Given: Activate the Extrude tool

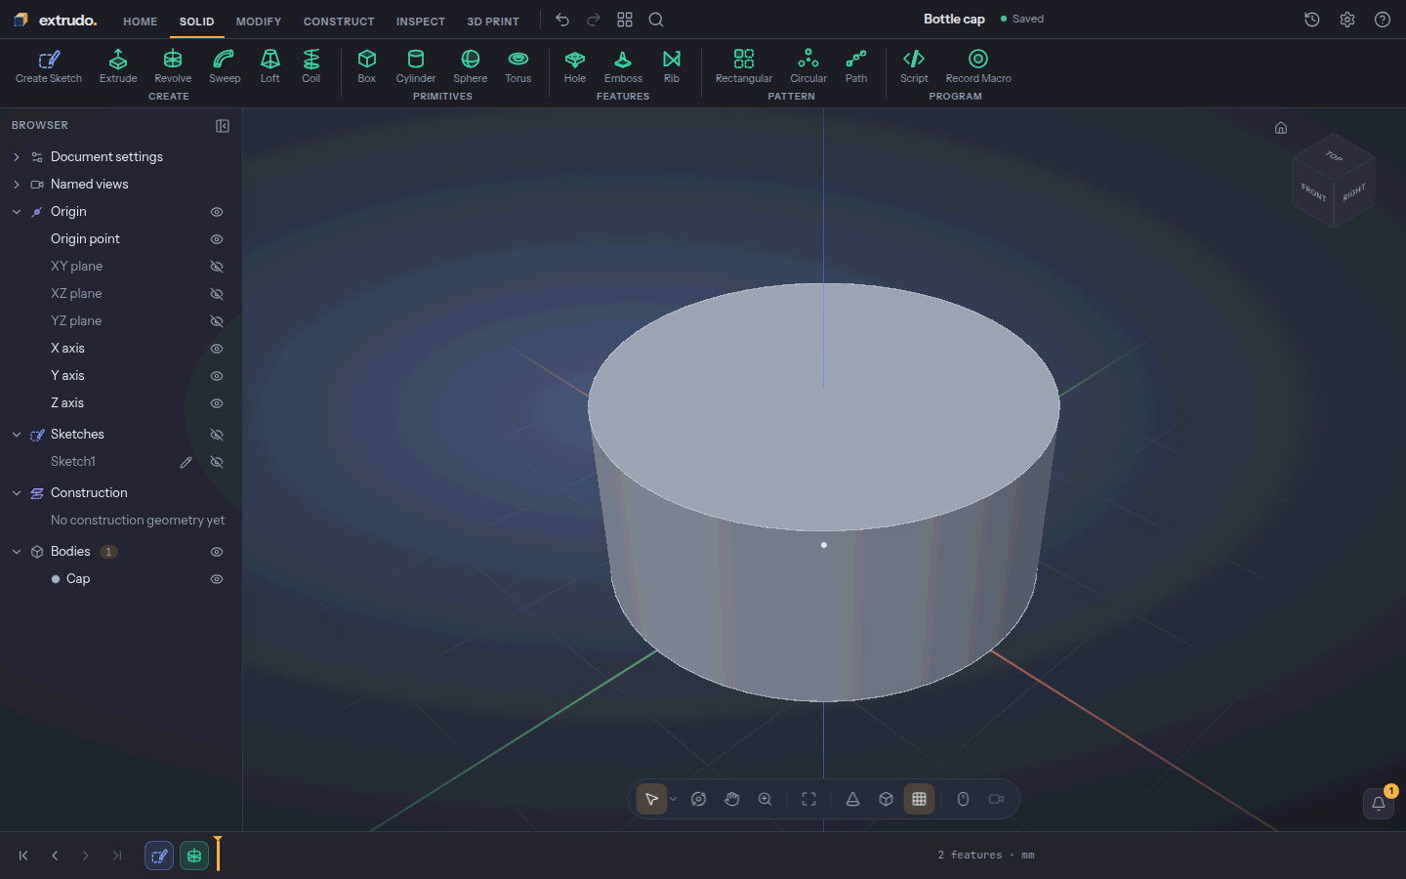Looking at the screenshot, I should tap(118, 66).
